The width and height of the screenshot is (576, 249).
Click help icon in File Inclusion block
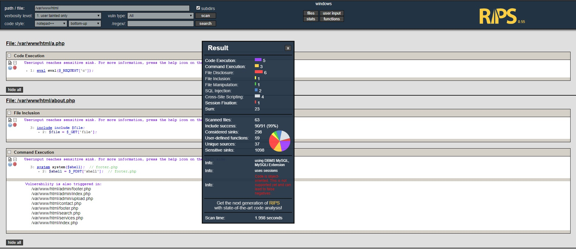click(10, 125)
